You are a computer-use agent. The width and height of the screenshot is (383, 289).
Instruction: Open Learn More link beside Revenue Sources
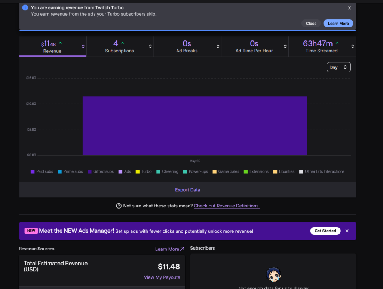pyautogui.click(x=169, y=249)
